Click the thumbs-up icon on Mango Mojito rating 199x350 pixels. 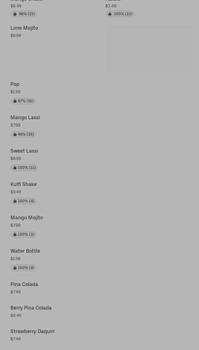click(x=15, y=234)
